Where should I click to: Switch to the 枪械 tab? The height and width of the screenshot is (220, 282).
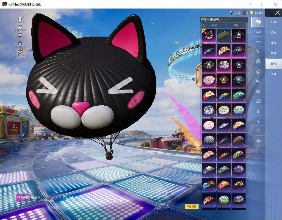pyautogui.click(x=273, y=32)
